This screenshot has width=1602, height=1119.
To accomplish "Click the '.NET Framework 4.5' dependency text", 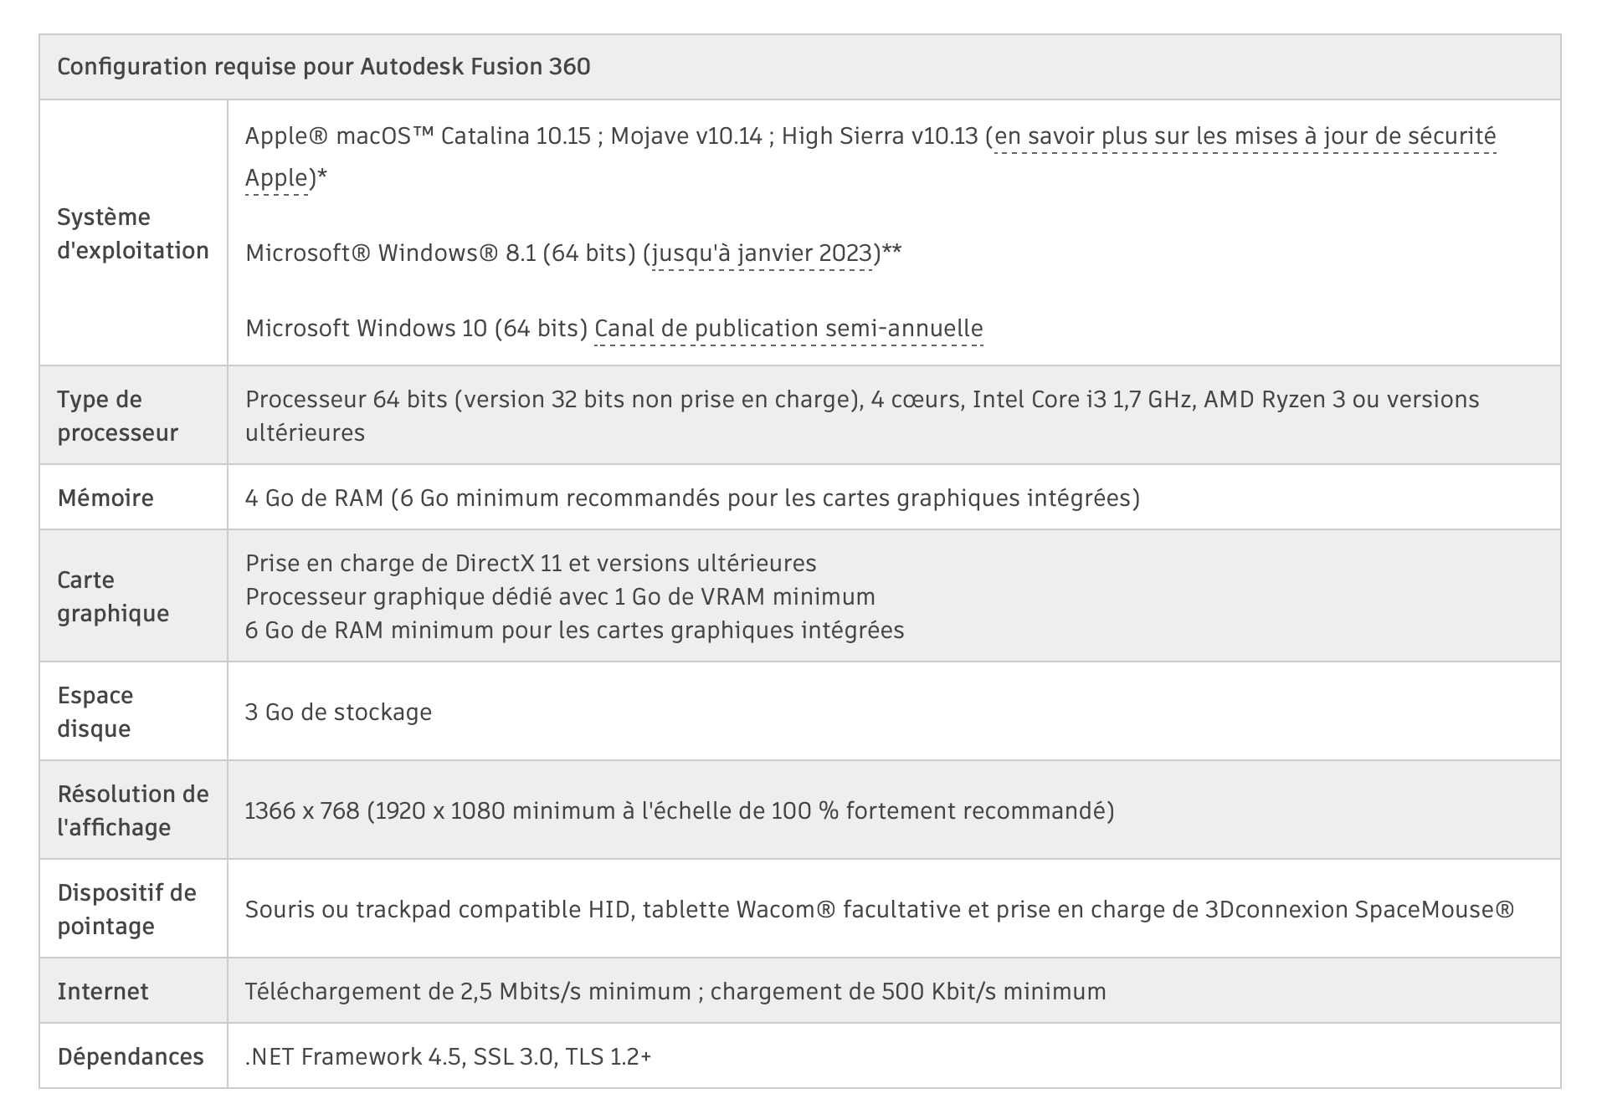I will pos(353,1056).
